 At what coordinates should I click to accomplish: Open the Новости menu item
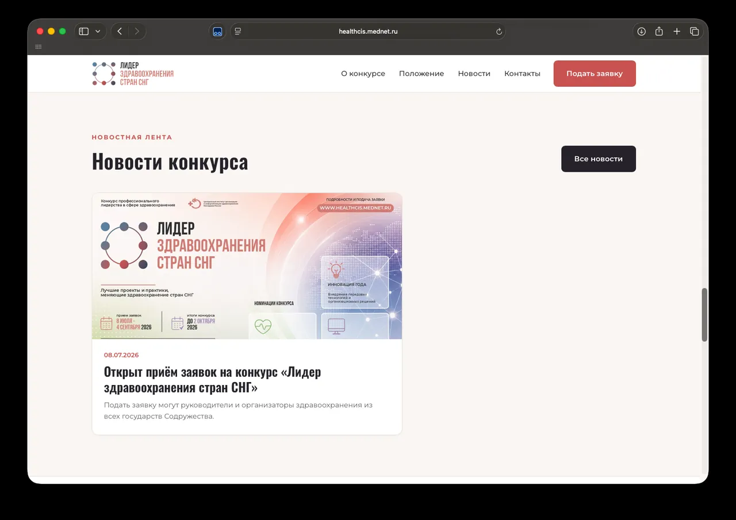474,74
